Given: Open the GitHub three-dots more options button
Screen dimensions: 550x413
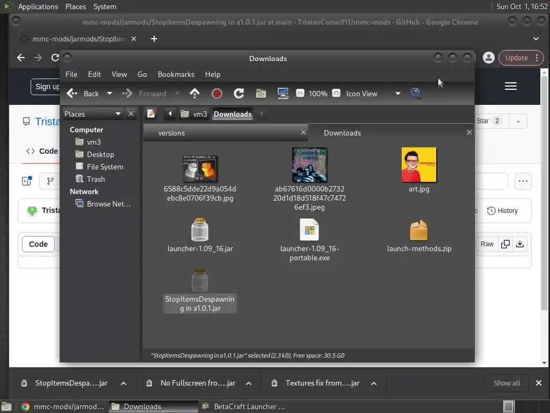Looking at the screenshot, I should [x=523, y=181].
